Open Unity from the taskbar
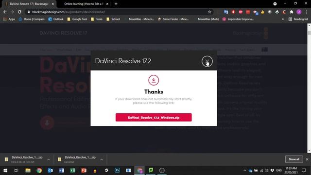 point(106,171)
